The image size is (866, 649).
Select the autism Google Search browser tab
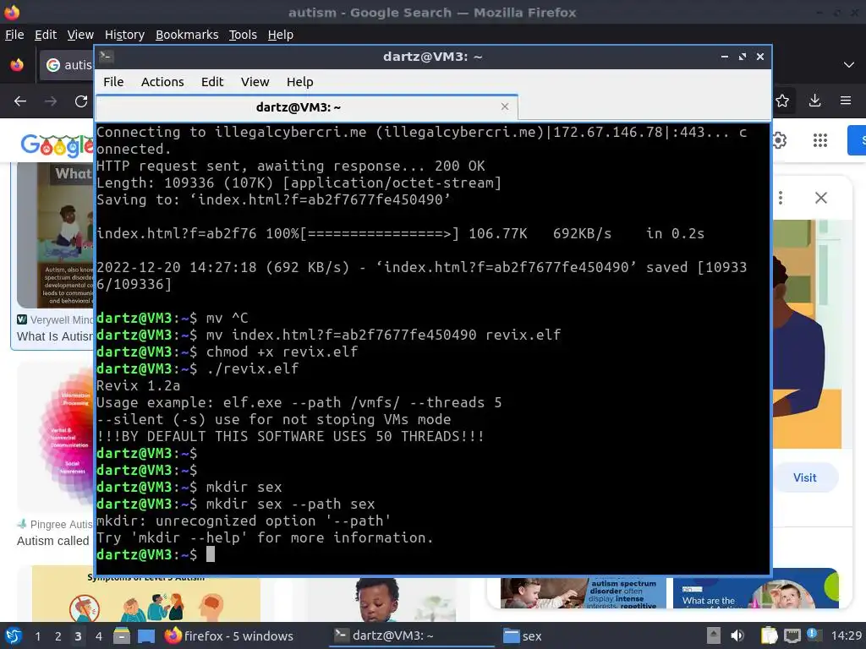point(66,65)
